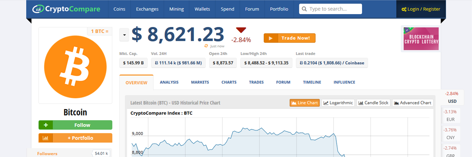Click the CryptoCompare Index : BTC title
This screenshot has width=472, height=157.
(162, 113)
